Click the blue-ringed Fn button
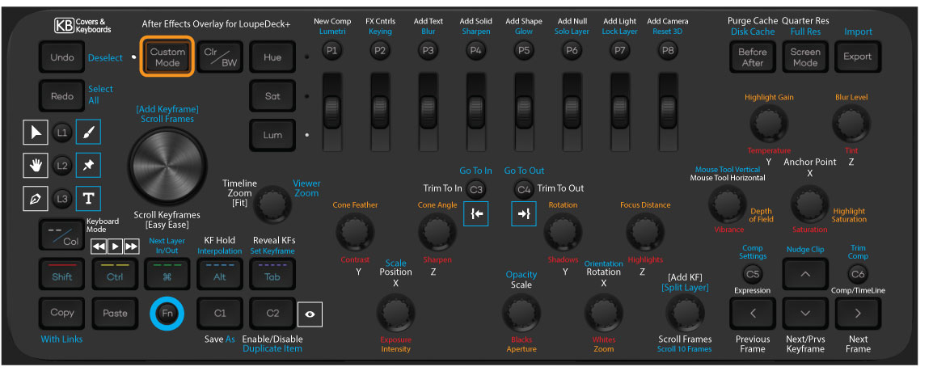933x371 pixels. pyautogui.click(x=167, y=314)
